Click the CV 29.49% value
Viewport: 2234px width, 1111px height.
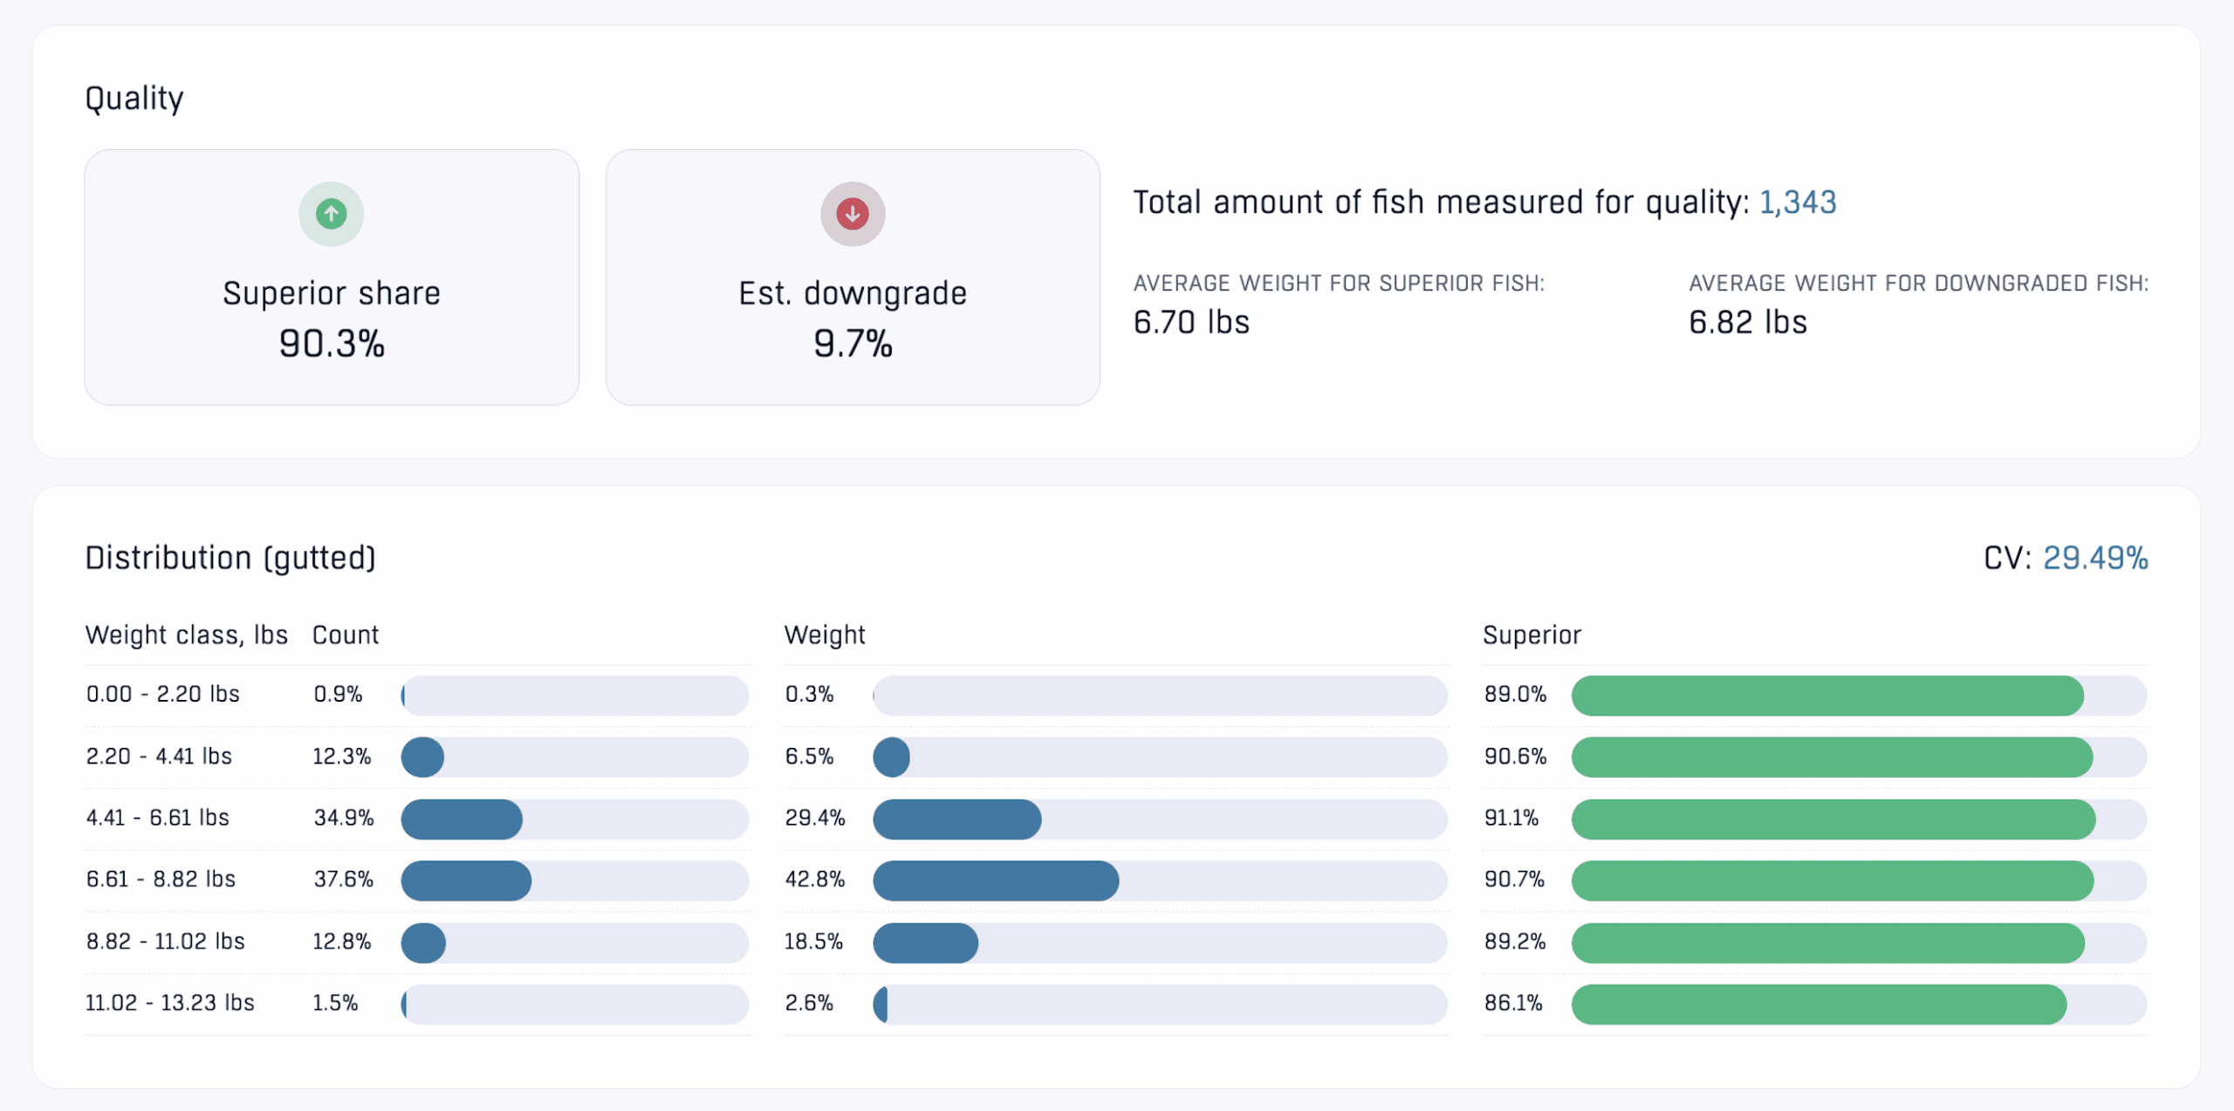(x=2094, y=558)
